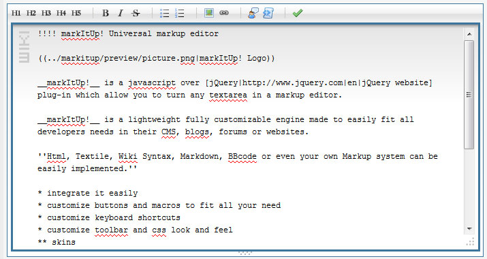Insert a bulleted list
The height and width of the screenshot is (259, 487).
pos(165,13)
